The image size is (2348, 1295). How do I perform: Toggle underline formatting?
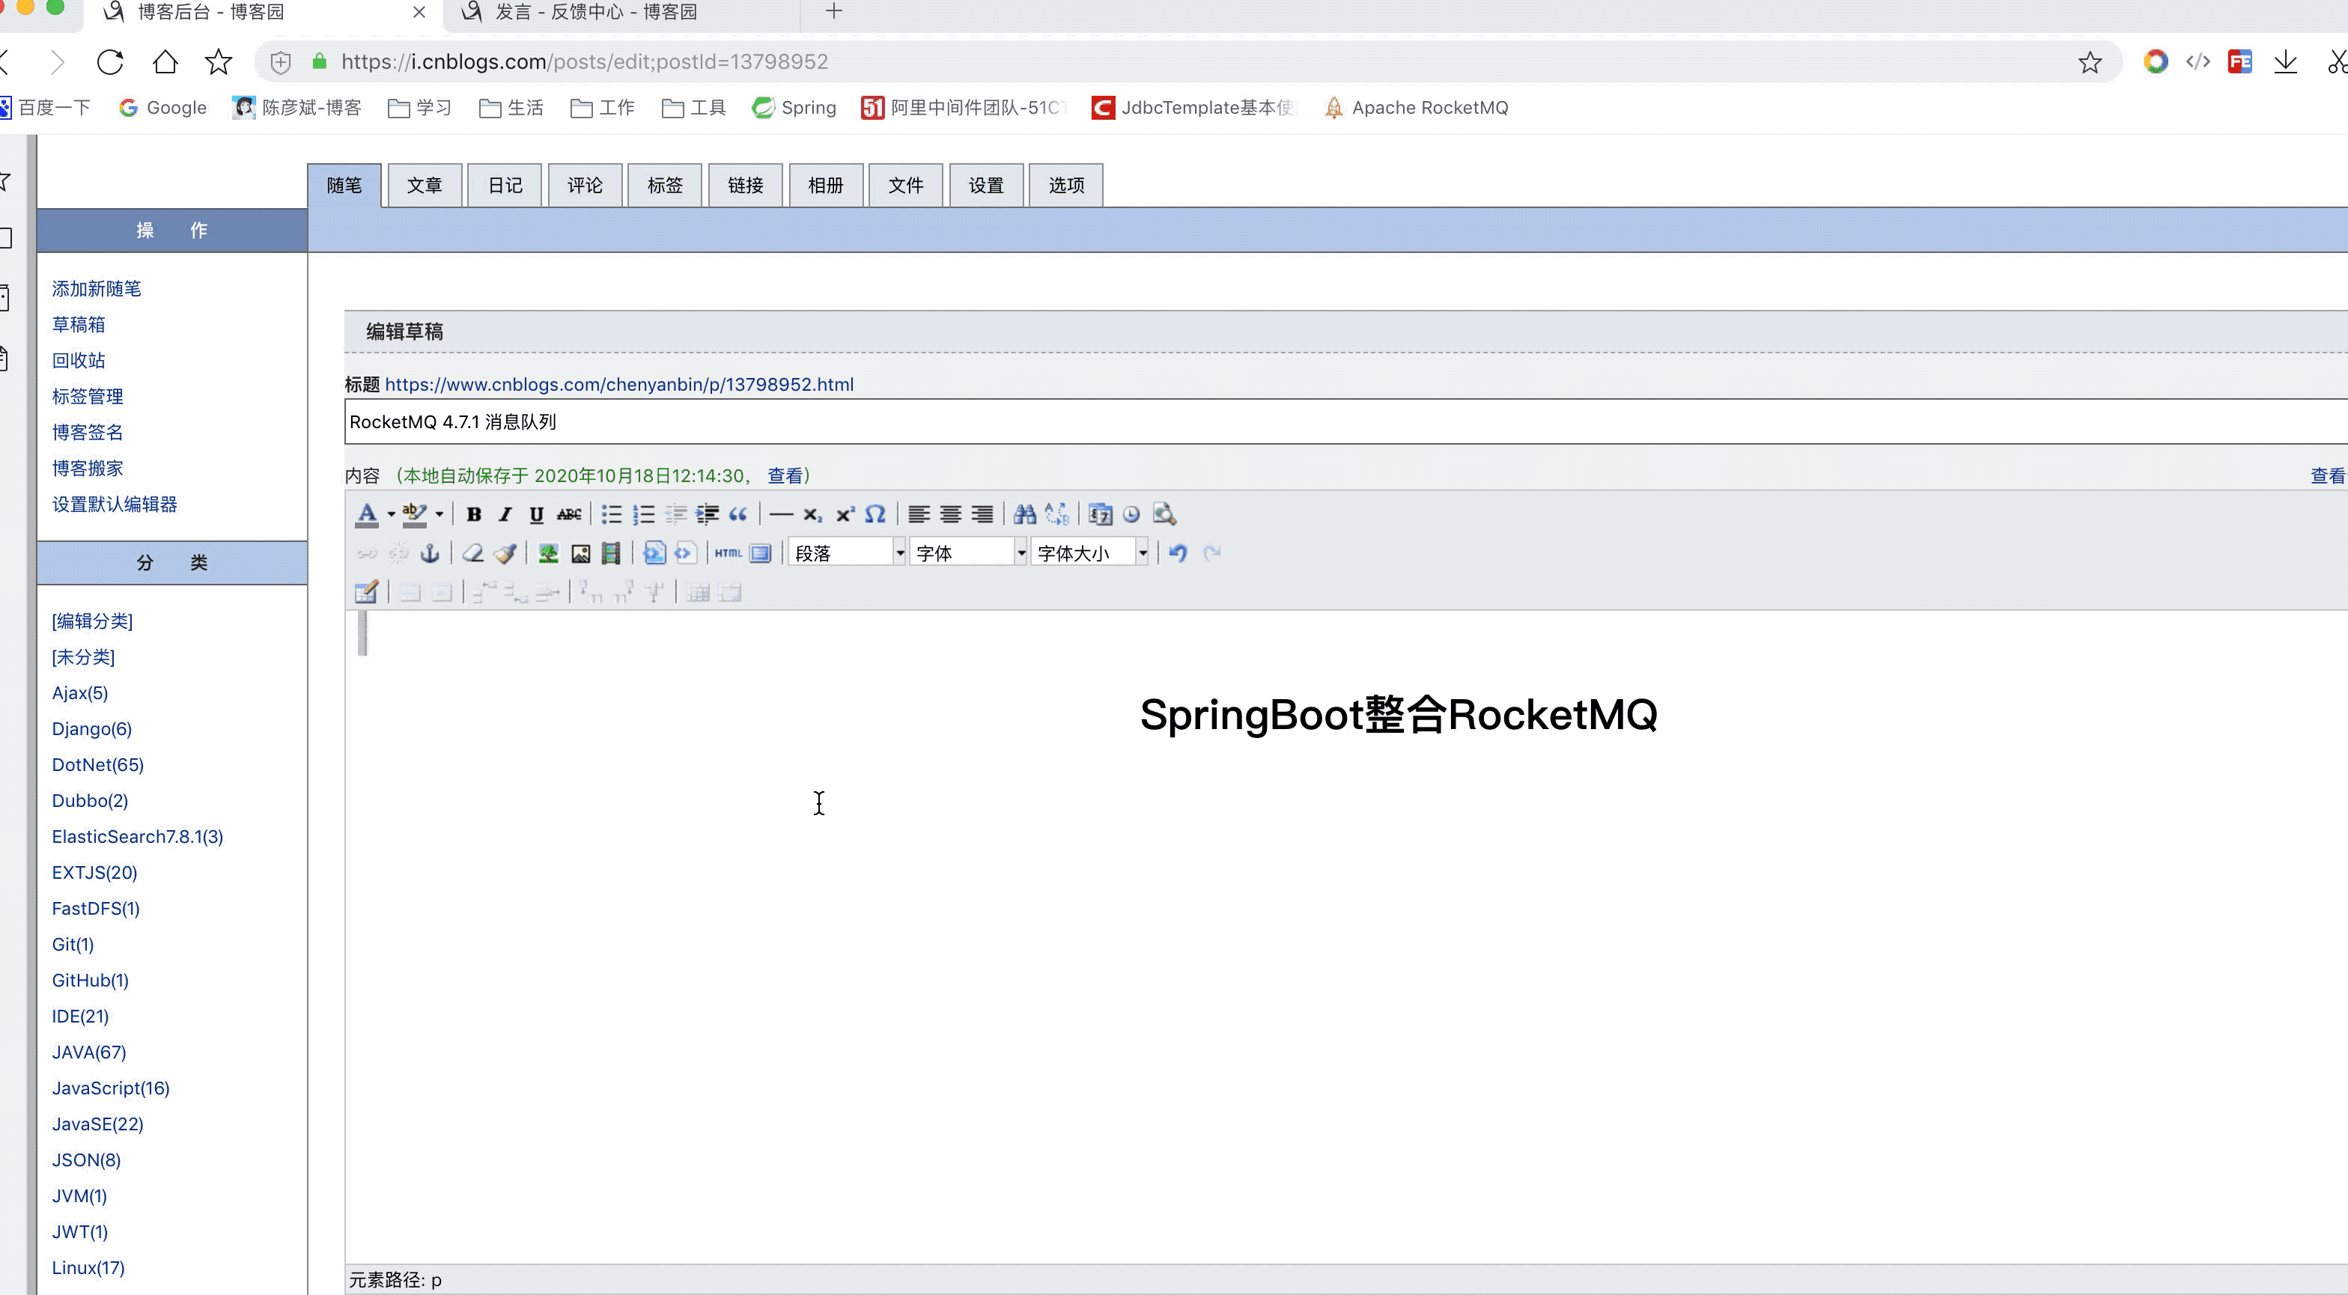point(536,514)
